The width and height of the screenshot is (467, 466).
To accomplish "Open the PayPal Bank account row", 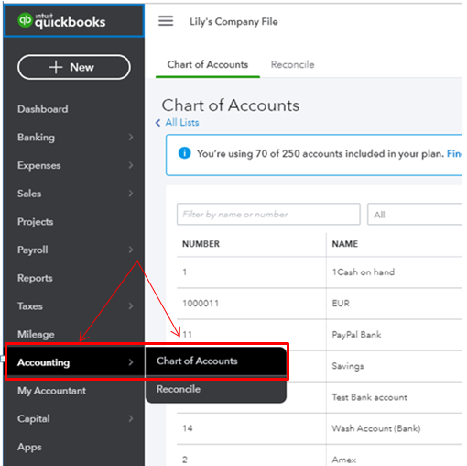I will click(x=320, y=335).
